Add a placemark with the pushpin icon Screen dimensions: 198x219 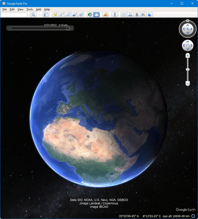55,14
